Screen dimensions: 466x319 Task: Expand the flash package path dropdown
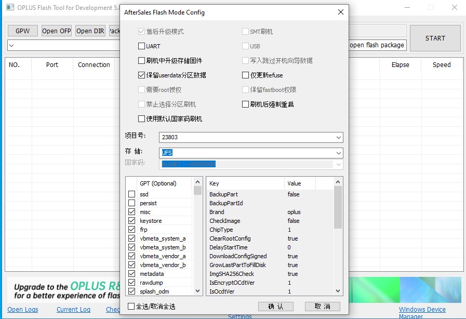point(11,46)
